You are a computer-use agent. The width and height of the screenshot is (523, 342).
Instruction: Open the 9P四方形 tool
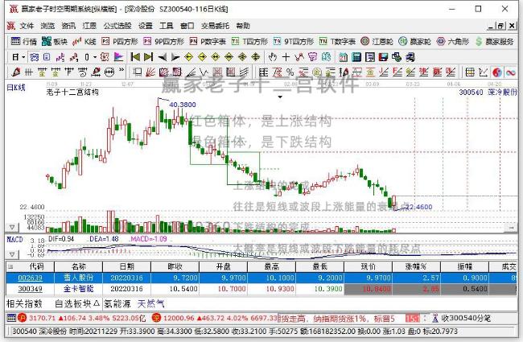click(164, 41)
